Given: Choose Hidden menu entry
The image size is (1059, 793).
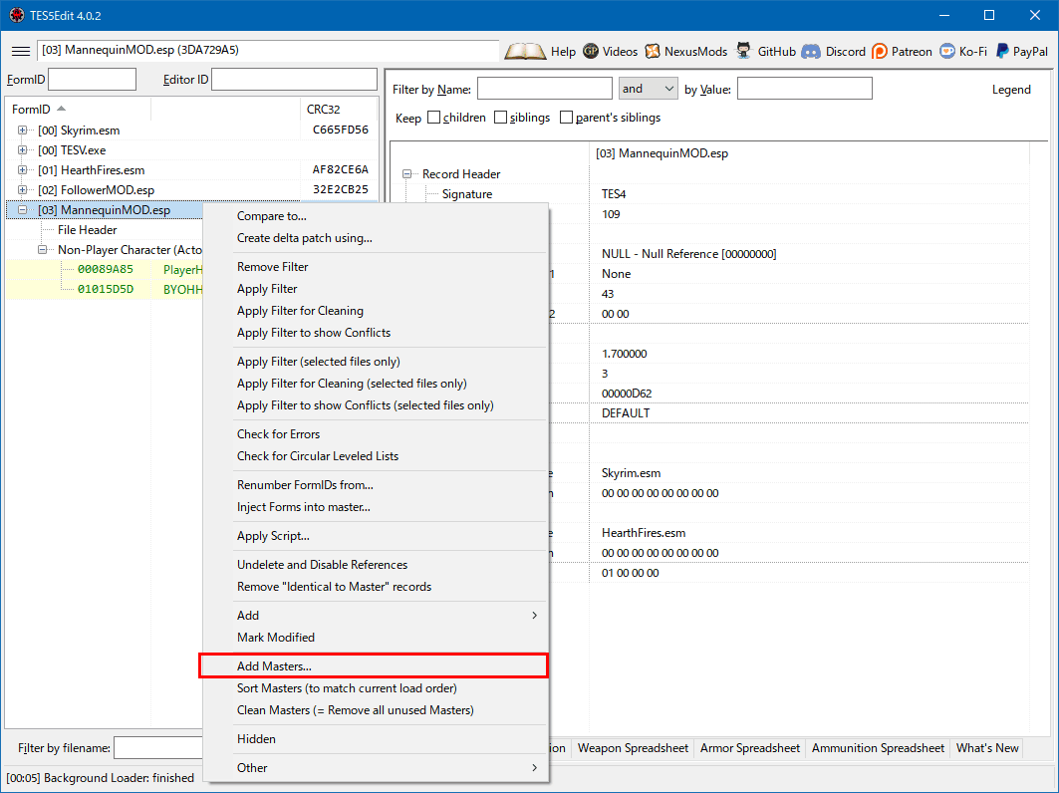Looking at the screenshot, I should pos(377,739).
